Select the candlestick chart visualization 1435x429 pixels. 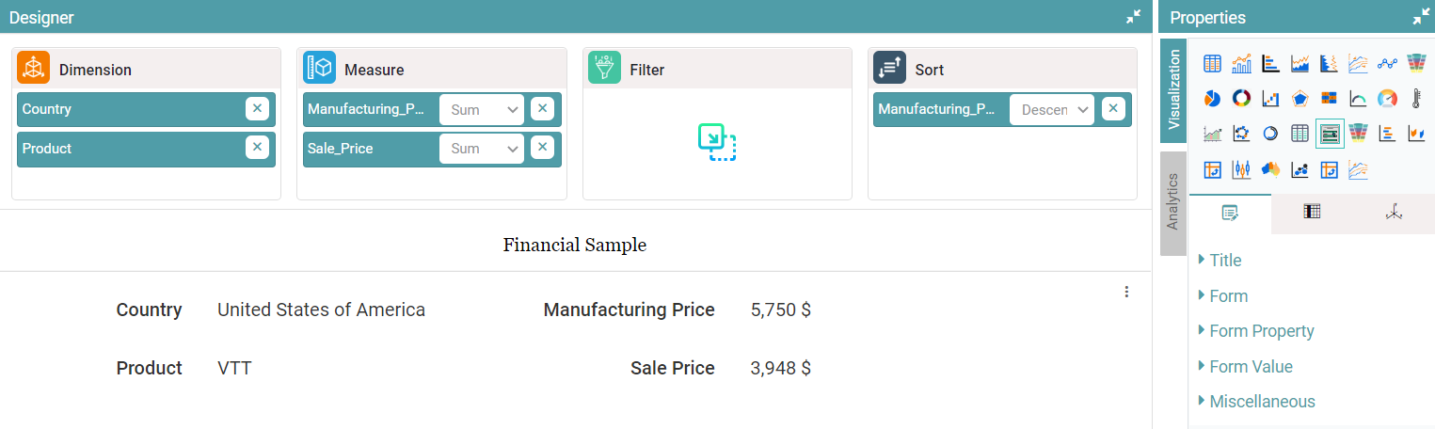(x=1241, y=169)
